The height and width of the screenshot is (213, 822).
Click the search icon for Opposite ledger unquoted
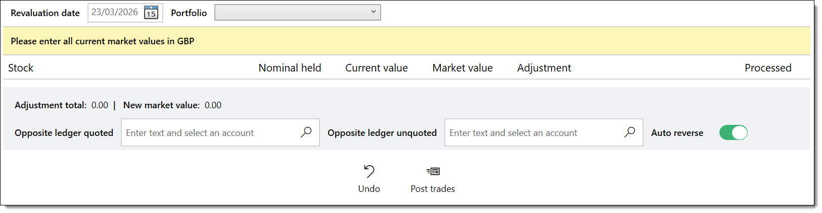pos(630,132)
